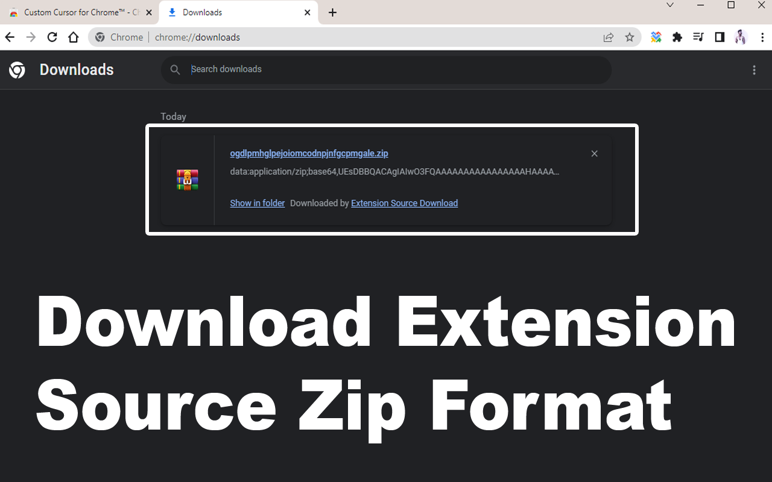Open the Downloads page three-dot menu

coord(754,70)
